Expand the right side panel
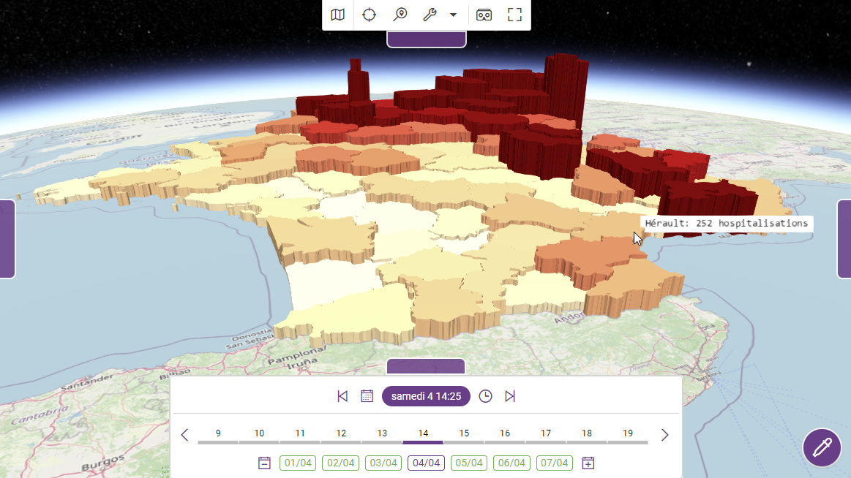This screenshot has height=478, width=851. 845,239
